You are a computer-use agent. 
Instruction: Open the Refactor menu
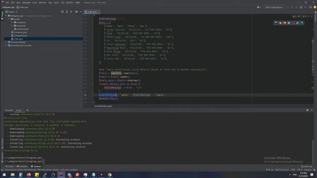[x=43, y=2]
